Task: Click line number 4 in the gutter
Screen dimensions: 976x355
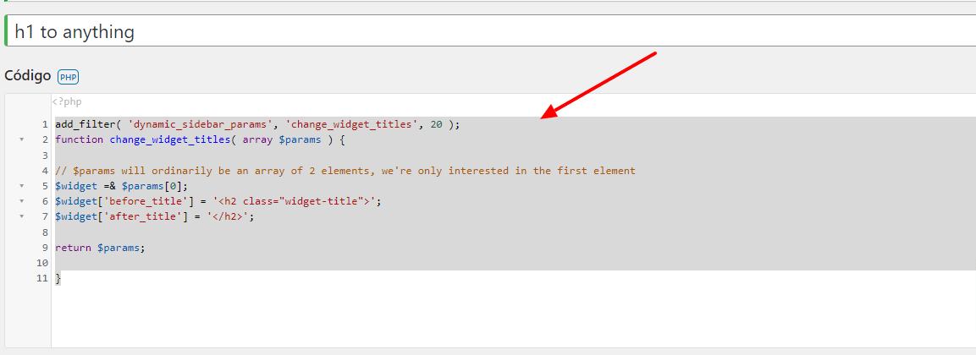Action: (45, 171)
